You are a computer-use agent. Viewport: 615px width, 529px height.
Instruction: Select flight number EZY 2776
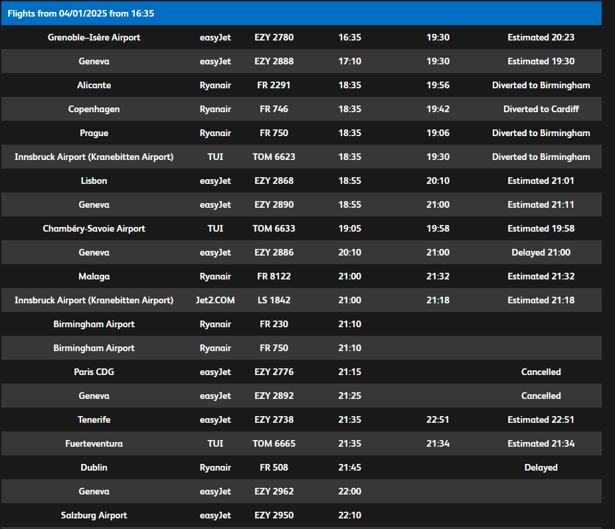click(274, 372)
